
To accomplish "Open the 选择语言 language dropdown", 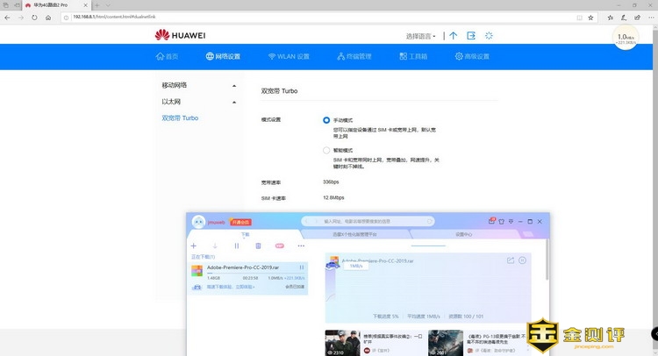I will tap(422, 36).
